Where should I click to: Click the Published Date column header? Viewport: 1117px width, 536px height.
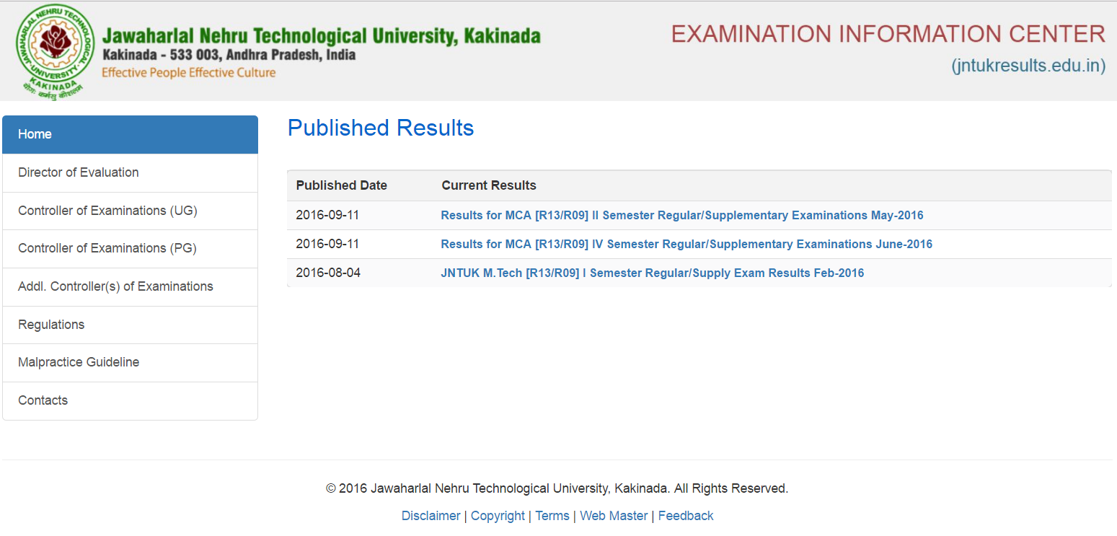342,185
